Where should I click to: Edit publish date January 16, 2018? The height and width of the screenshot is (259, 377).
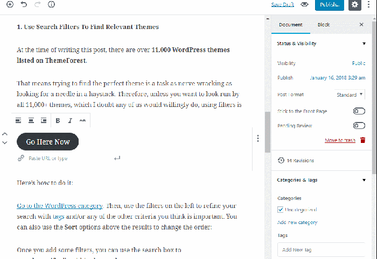click(338, 78)
